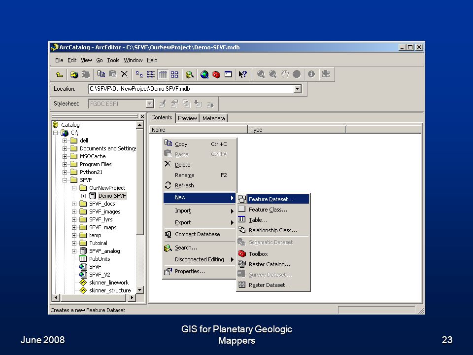473x355 pixels.
Task: Click the Name column header
Action: click(x=198, y=130)
